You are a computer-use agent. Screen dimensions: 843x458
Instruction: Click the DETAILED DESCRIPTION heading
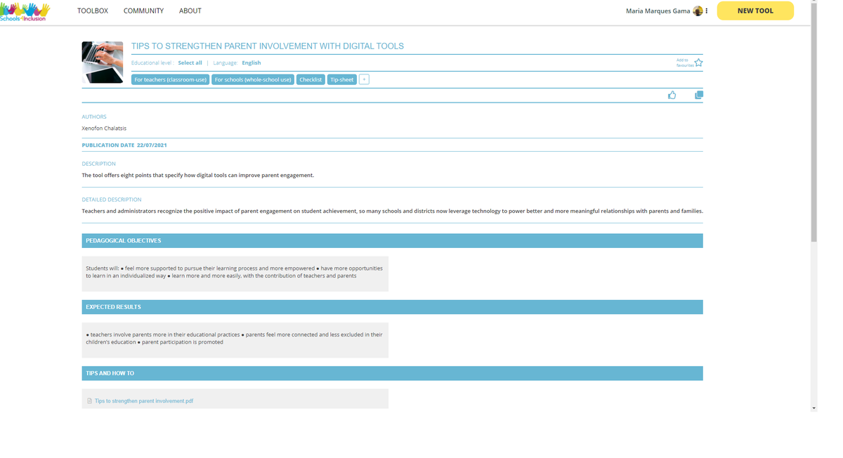[x=112, y=199]
